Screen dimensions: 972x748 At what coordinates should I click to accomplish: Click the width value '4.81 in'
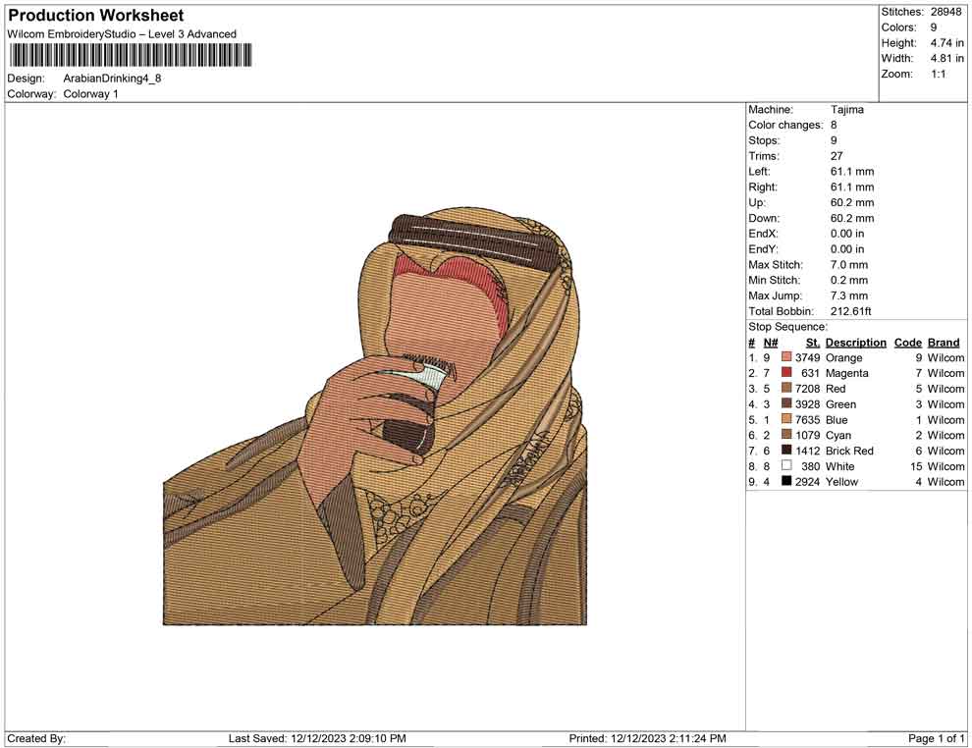[946, 58]
